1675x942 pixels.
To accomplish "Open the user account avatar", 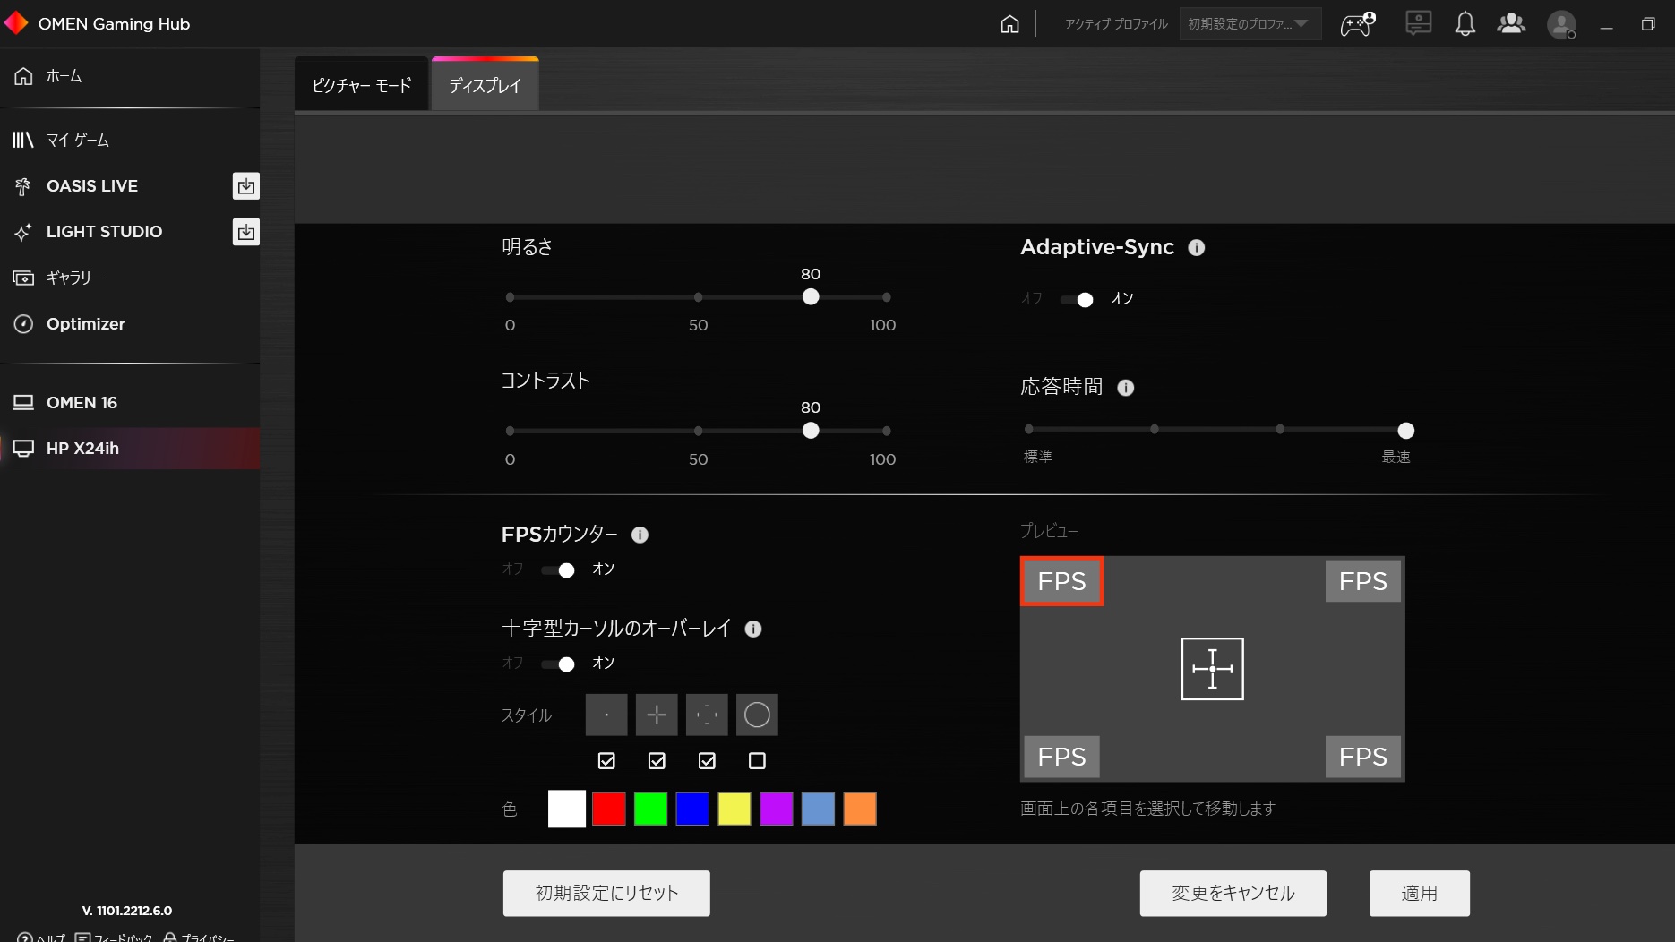I will tap(1562, 24).
